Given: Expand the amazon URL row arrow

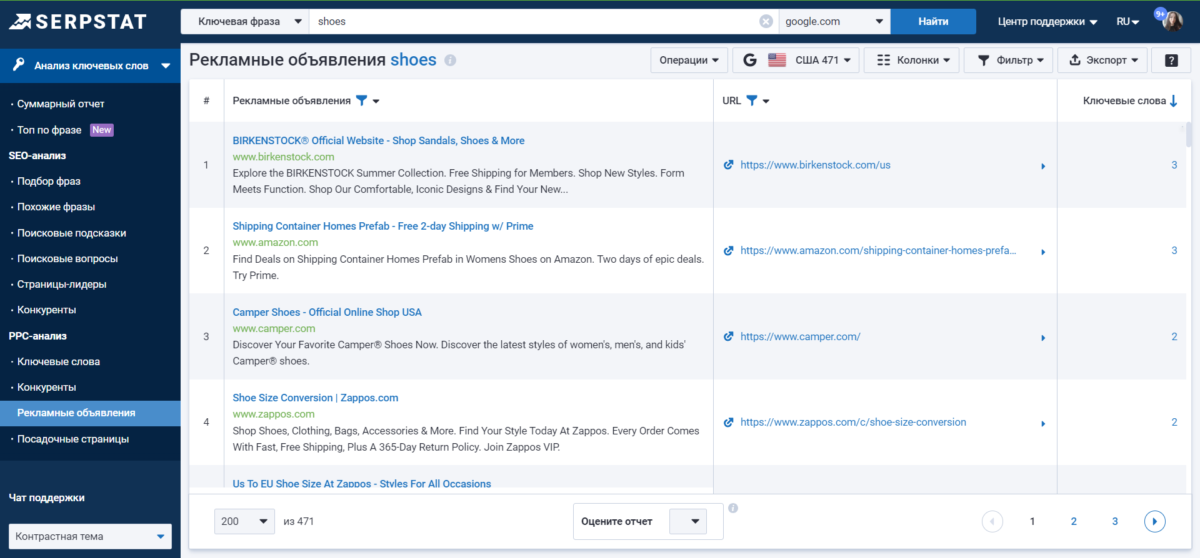Looking at the screenshot, I should click(1043, 252).
